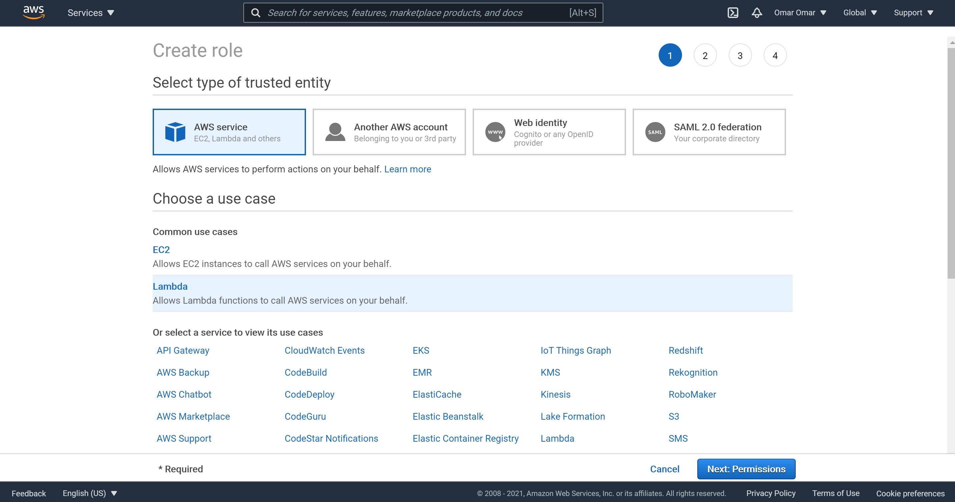955x502 pixels.
Task: Select EKS service
Action: click(x=421, y=350)
